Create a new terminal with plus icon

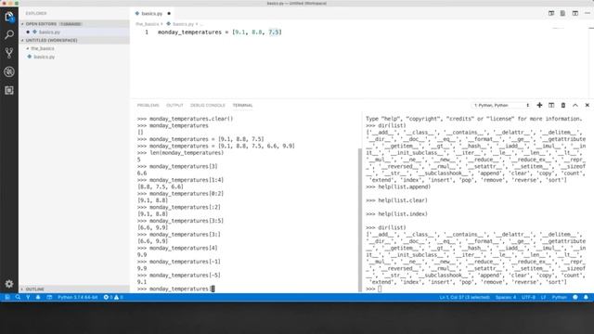tap(539, 105)
